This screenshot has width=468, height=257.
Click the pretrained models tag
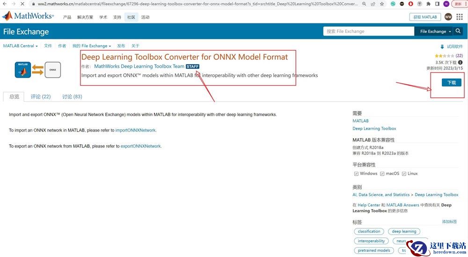[373, 250]
